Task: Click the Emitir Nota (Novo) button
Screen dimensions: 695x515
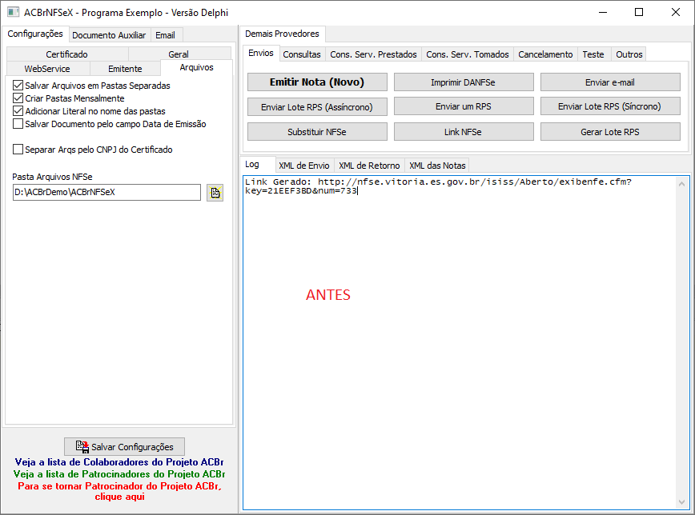Action: tap(317, 82)
